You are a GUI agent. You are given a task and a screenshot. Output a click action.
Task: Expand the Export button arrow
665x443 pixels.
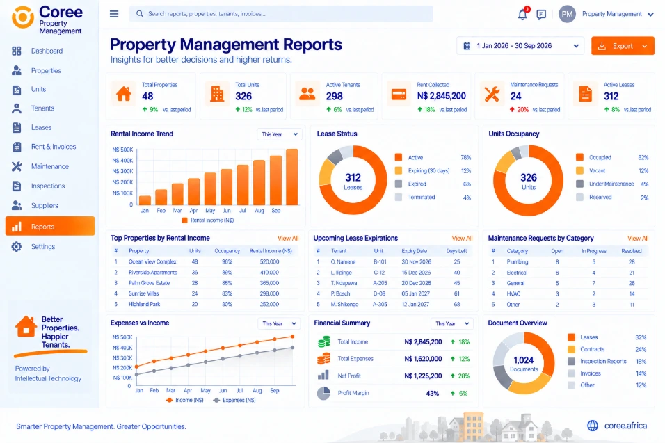(645, 46)
